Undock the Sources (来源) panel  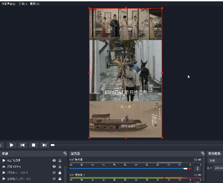pos(65,153)
